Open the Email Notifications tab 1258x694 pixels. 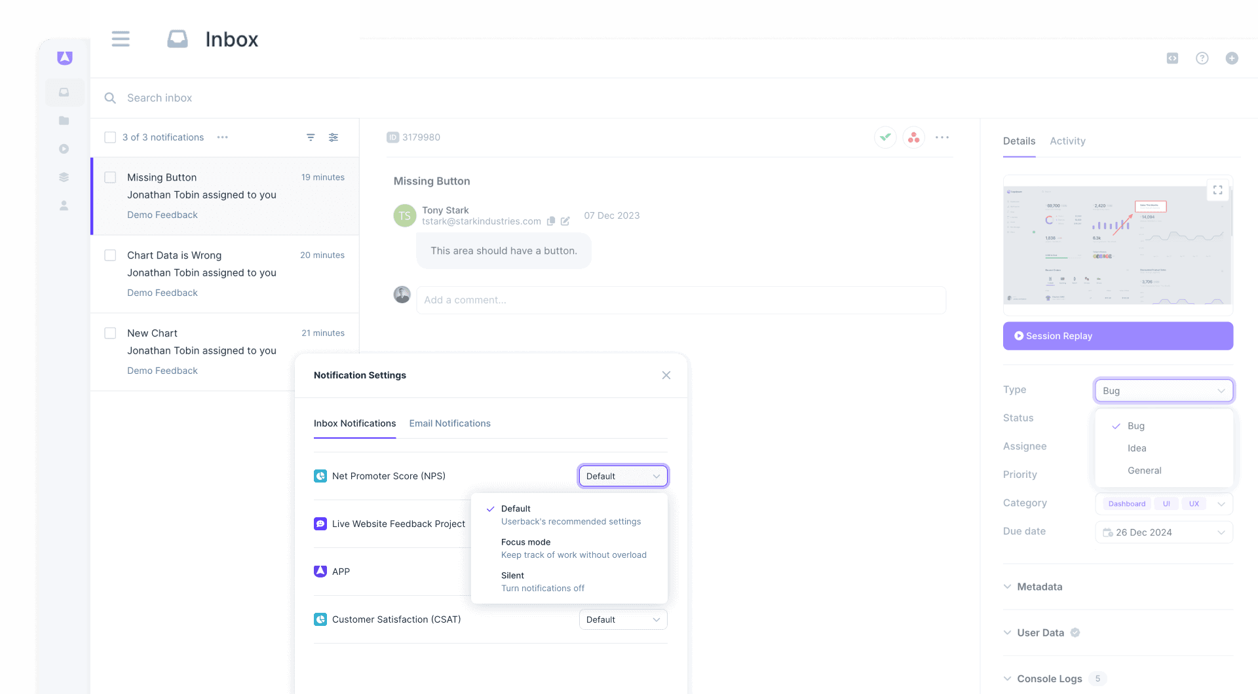coord(449,423)
